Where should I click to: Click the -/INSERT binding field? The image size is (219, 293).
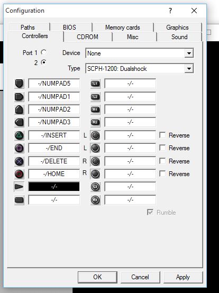coord(54,135)
